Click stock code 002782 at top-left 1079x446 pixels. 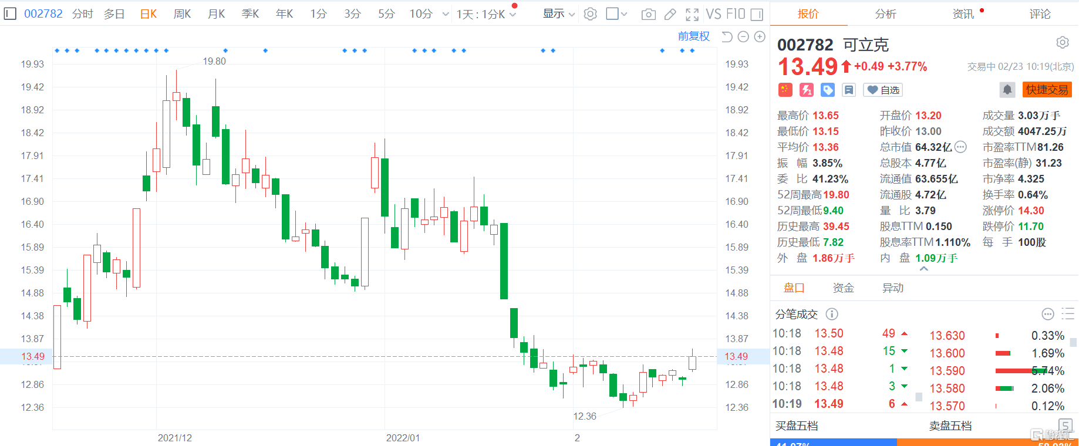[x=43, y=13]
